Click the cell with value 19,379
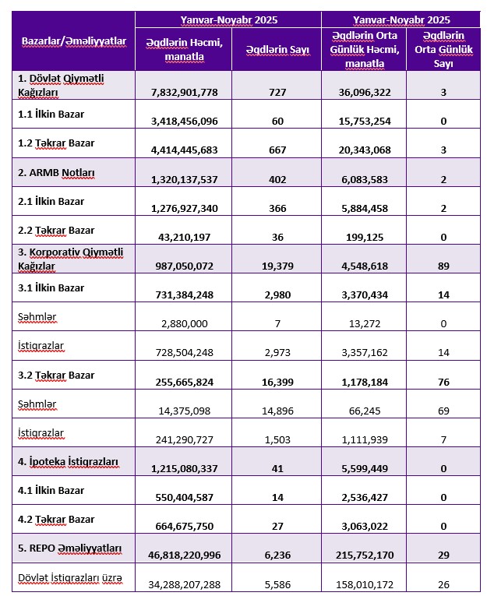Viewport: 487px width, 596px height. [276, 266]
